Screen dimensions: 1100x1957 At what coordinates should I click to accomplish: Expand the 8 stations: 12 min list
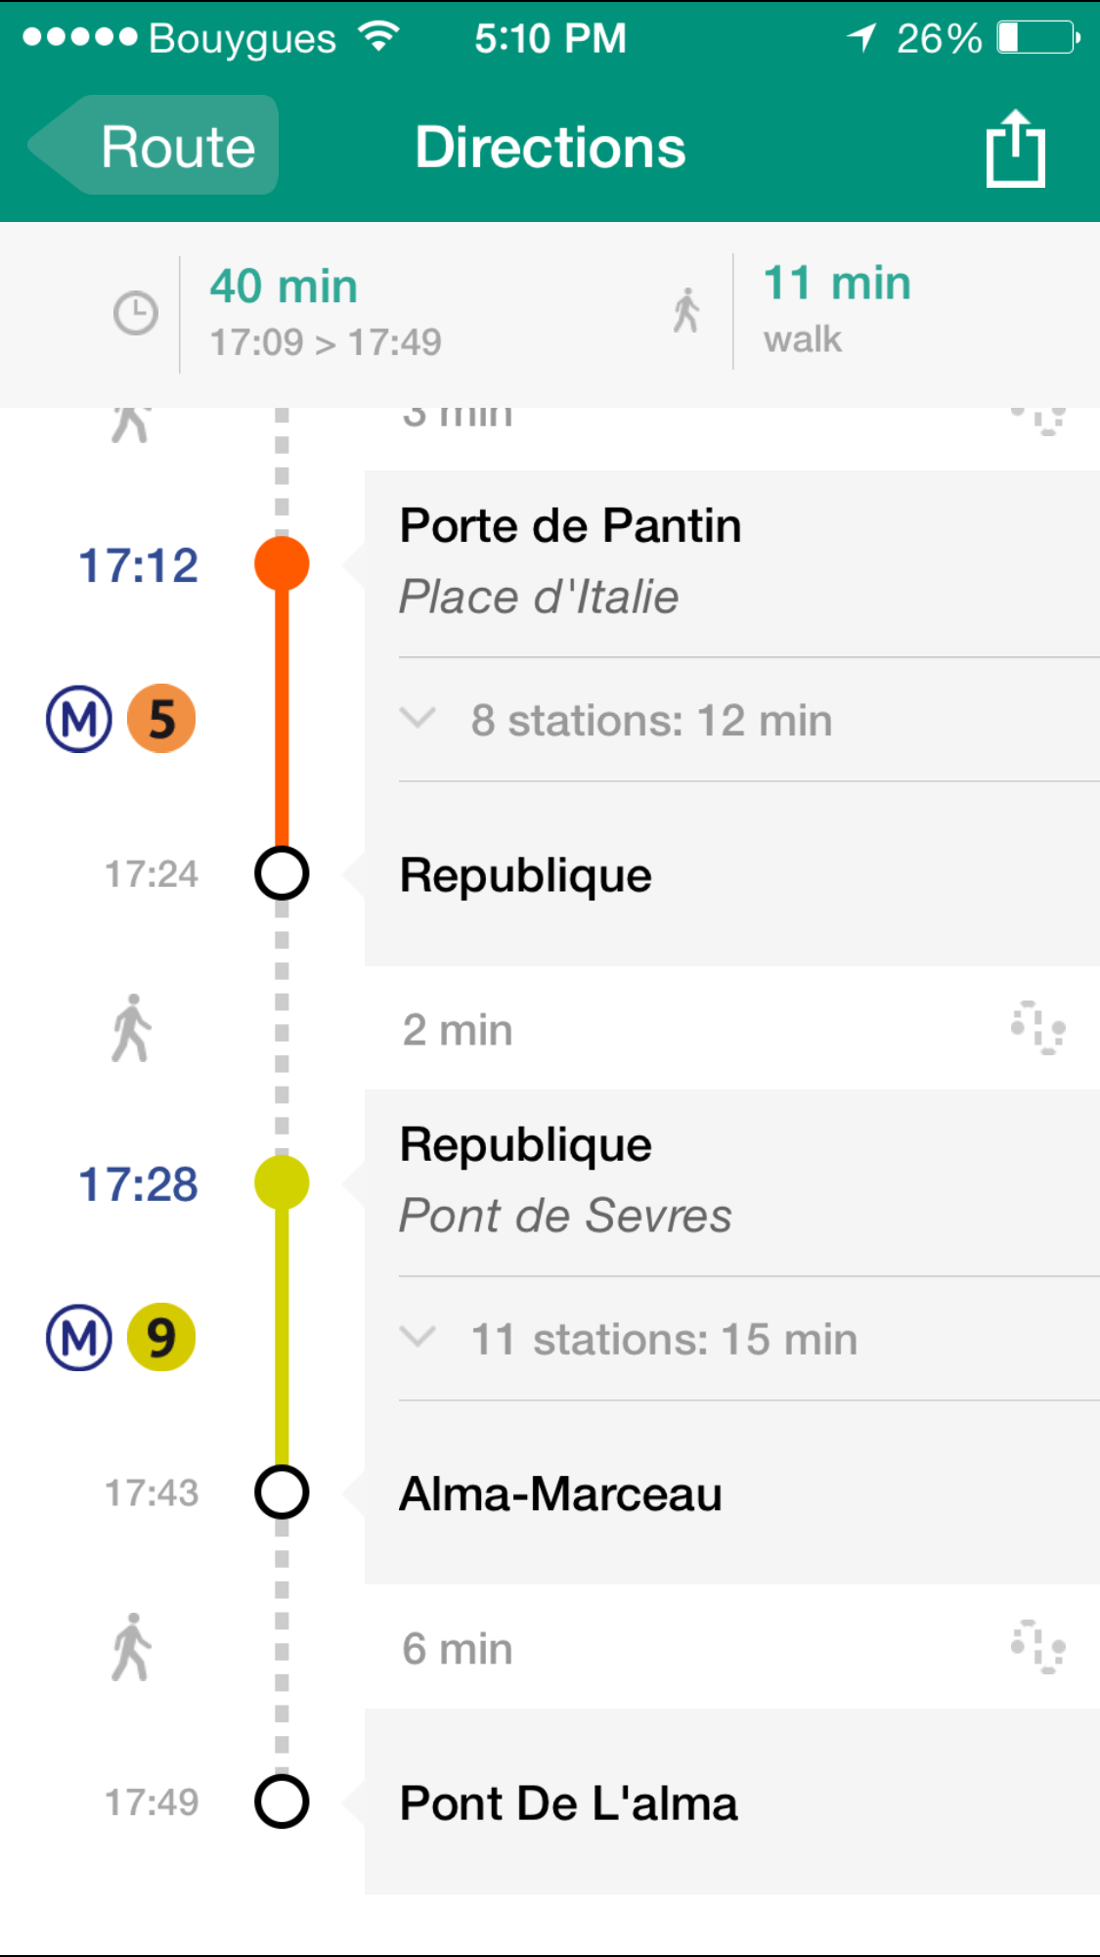click(650, 721)
